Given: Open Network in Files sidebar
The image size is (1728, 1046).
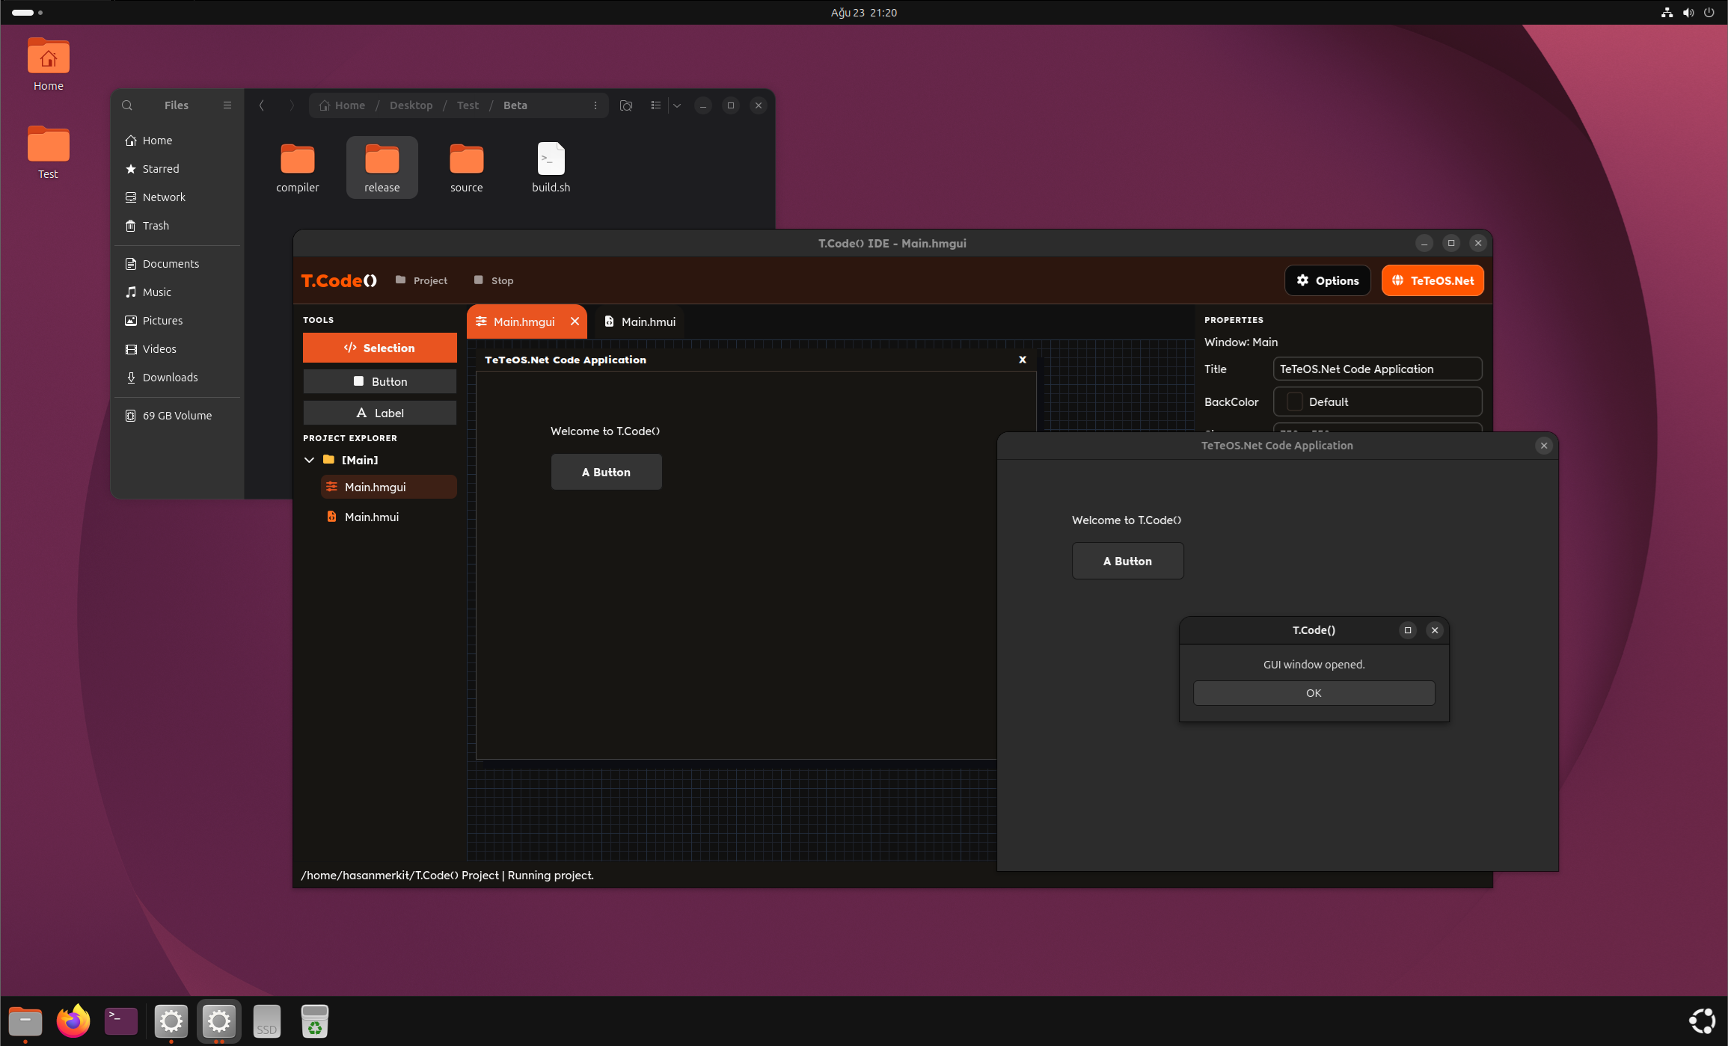Looking at the screenshot, I should 178,197.
